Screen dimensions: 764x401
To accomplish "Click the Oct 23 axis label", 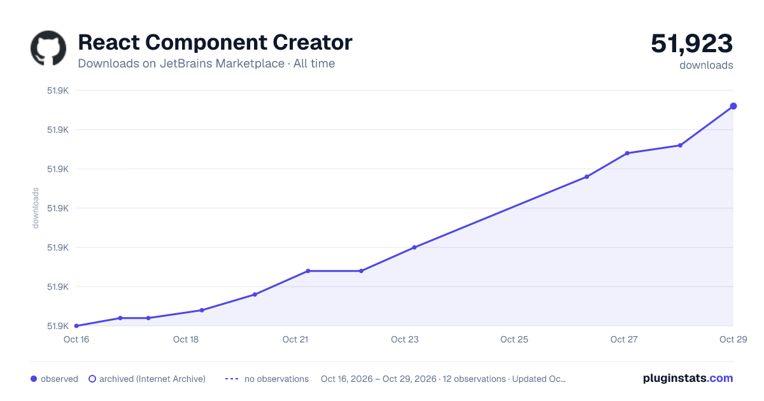I will [405, 339].
